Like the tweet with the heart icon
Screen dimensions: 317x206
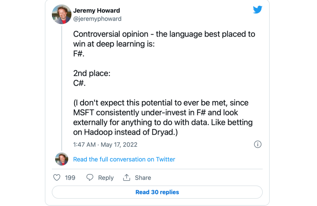coord(57,178)
